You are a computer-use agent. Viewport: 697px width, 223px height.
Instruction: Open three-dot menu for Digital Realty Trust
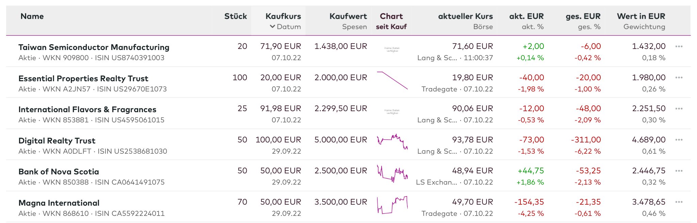(679, 140)
